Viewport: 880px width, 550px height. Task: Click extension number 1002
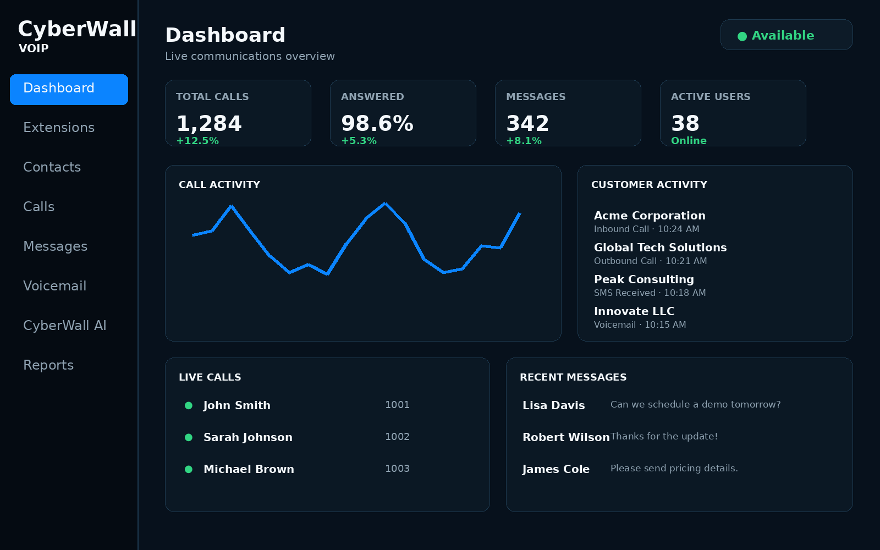tap(397, 437)
